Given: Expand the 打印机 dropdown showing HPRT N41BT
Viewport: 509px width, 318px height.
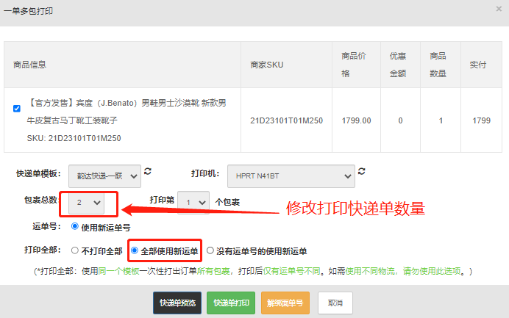Looking at the screenshot, I should coord(291,176).
